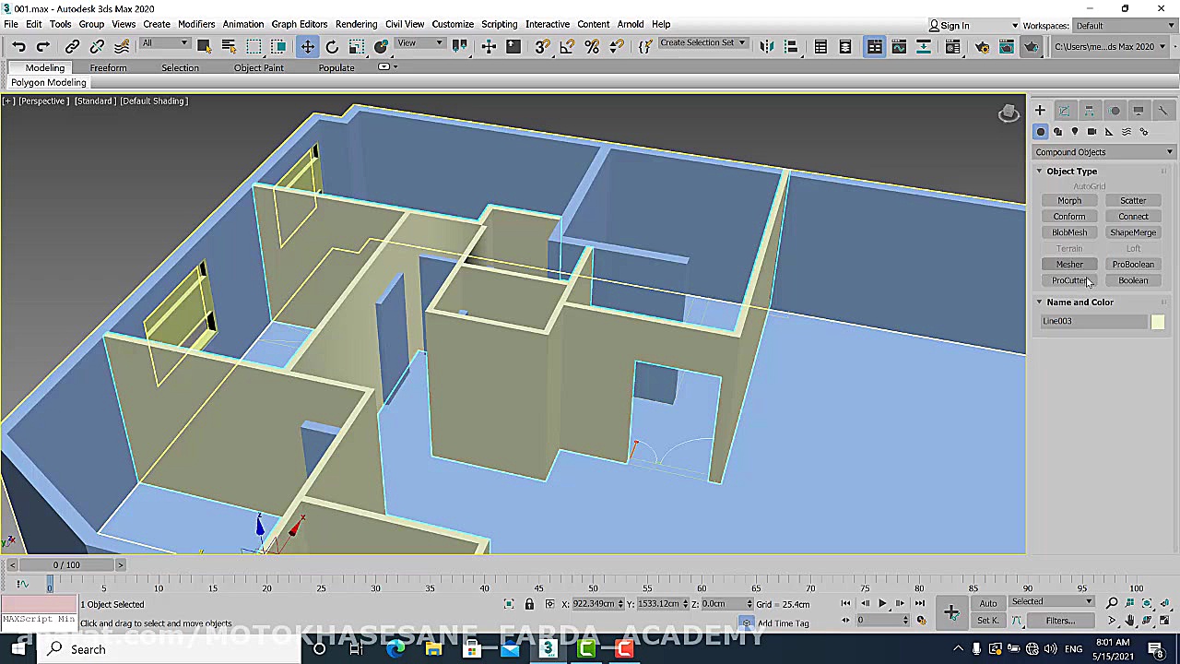Viewport: 1180px width, 664px height.
Task: Click the ProBoolean button
Action: pyautogui.click(x=1132, y=265)
